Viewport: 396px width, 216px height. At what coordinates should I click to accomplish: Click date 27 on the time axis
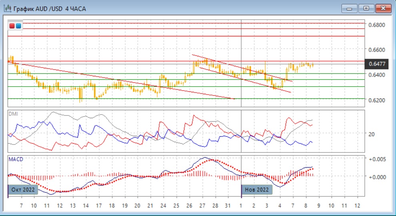pyautogui.click(x=202, y=205)
